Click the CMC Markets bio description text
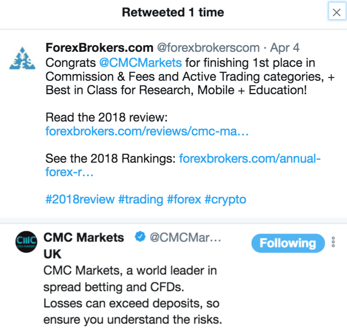The width and height of the screenshot is (347, 331). coord(132,295)
